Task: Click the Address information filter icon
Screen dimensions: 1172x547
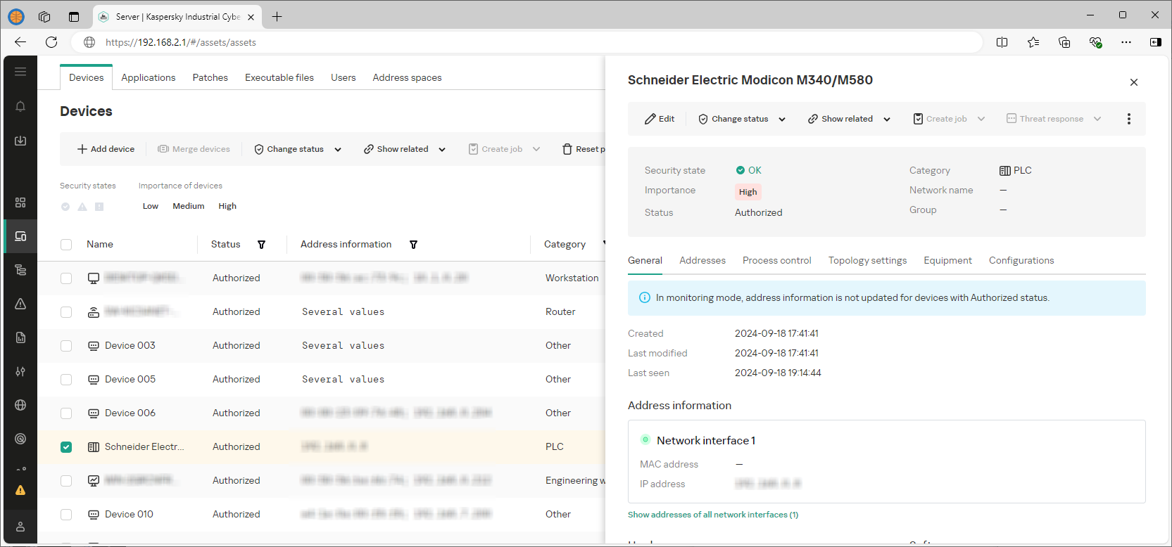Action: pos(413,245)
